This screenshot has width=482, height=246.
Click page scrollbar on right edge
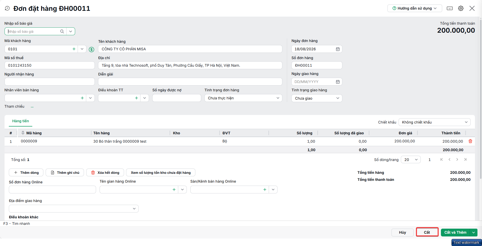480,99
